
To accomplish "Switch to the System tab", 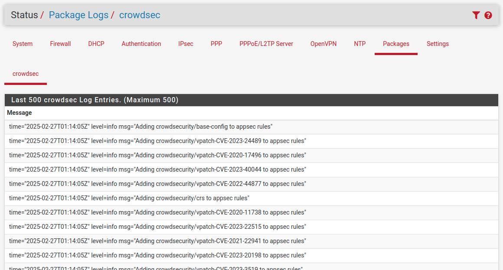I will tap(23, 44).
